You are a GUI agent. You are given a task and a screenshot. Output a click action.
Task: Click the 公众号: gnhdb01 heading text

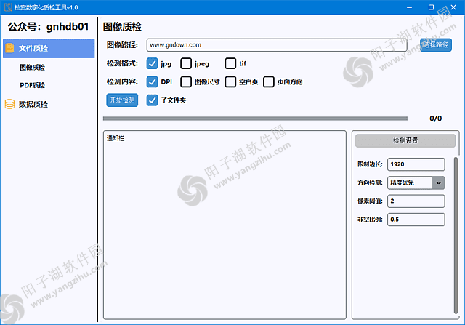tap(48, 27)
